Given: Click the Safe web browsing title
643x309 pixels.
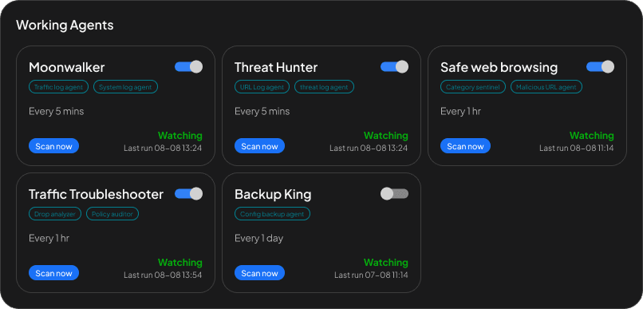Looking at the screenshot, I should pyautogui.click(x=499, y=67).
